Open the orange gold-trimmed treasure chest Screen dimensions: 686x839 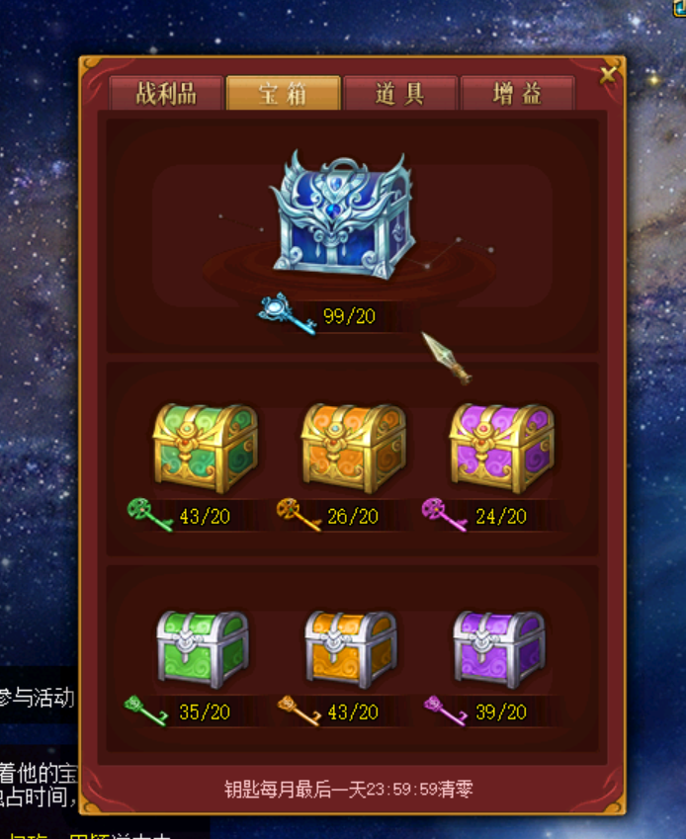(x=354, y=449)
